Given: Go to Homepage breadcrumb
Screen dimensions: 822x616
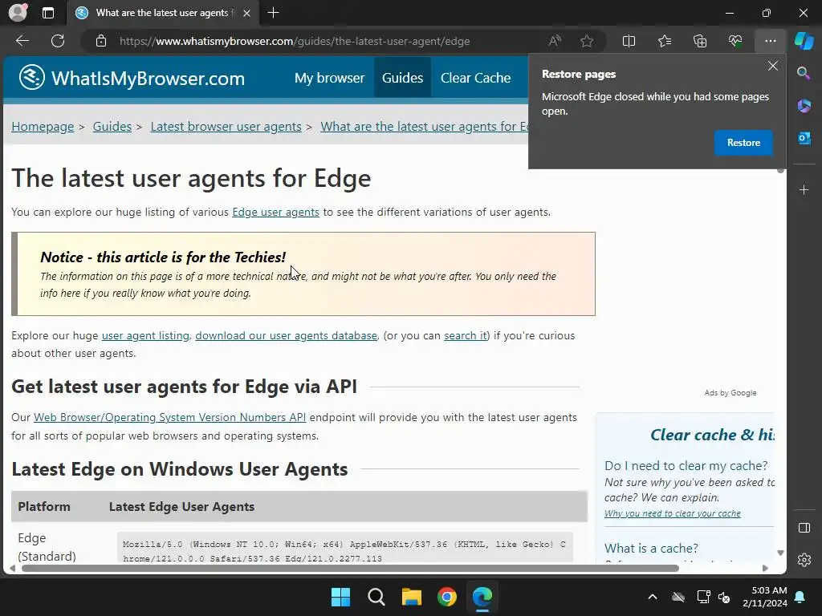Looking at the screenshot, I should (x=43, y=126).
